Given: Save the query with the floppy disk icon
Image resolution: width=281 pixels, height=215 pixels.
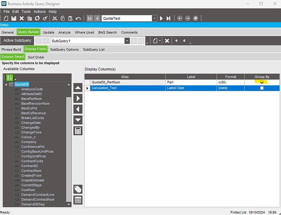Looking at the screenshot, I should click(14, 18).
